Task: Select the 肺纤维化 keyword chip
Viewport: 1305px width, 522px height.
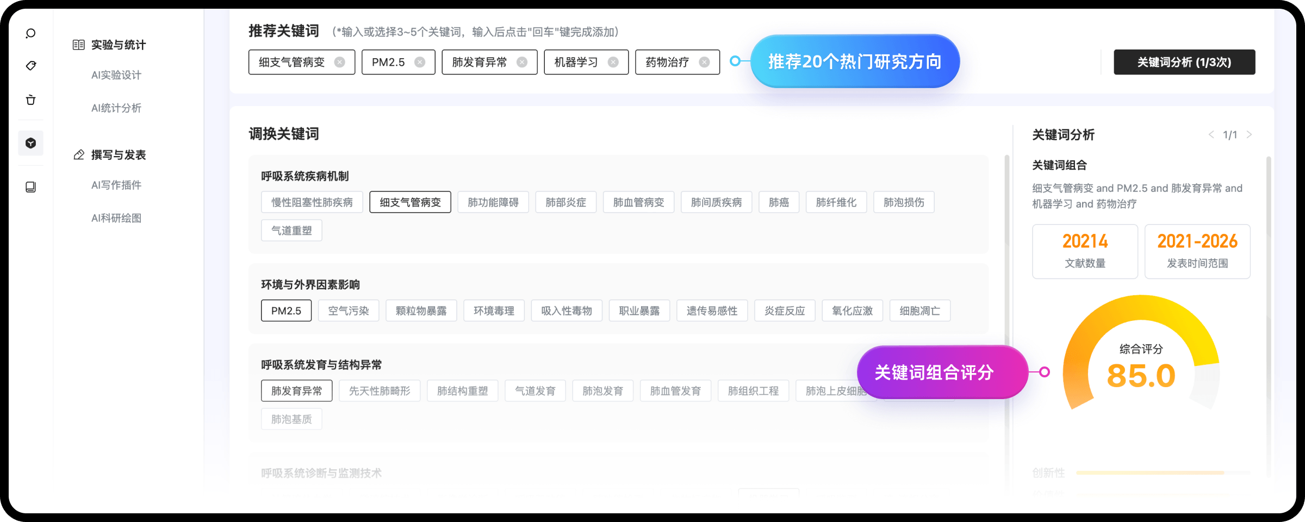Action: click(836, 202)
